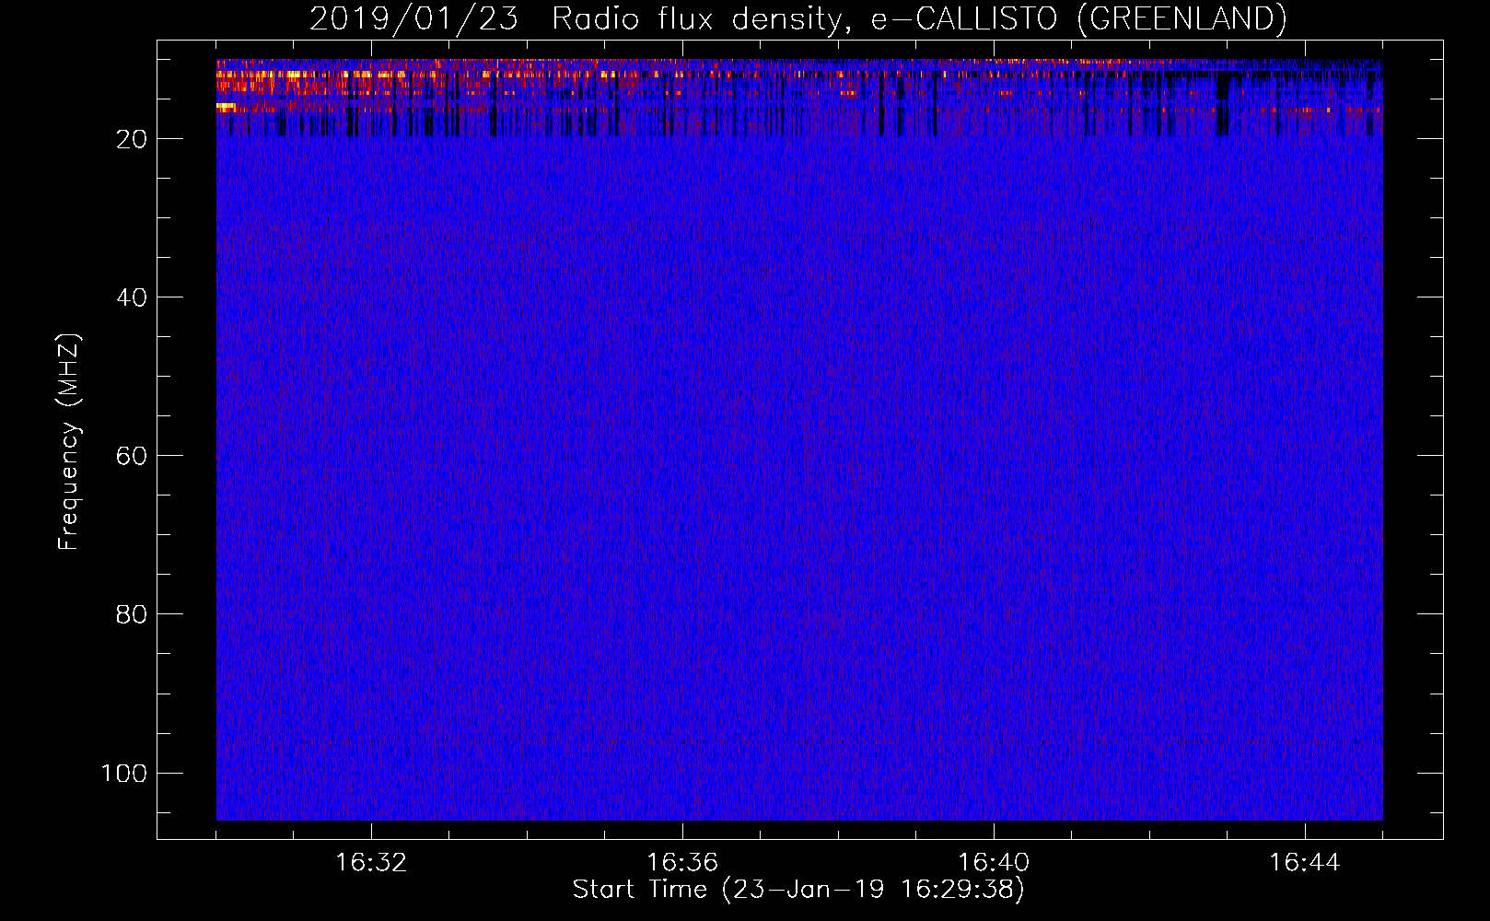Click the frequency tick label "80"
Image resolution: width=1490 pixels, height=921 pixels.
(x=132, y=614)
